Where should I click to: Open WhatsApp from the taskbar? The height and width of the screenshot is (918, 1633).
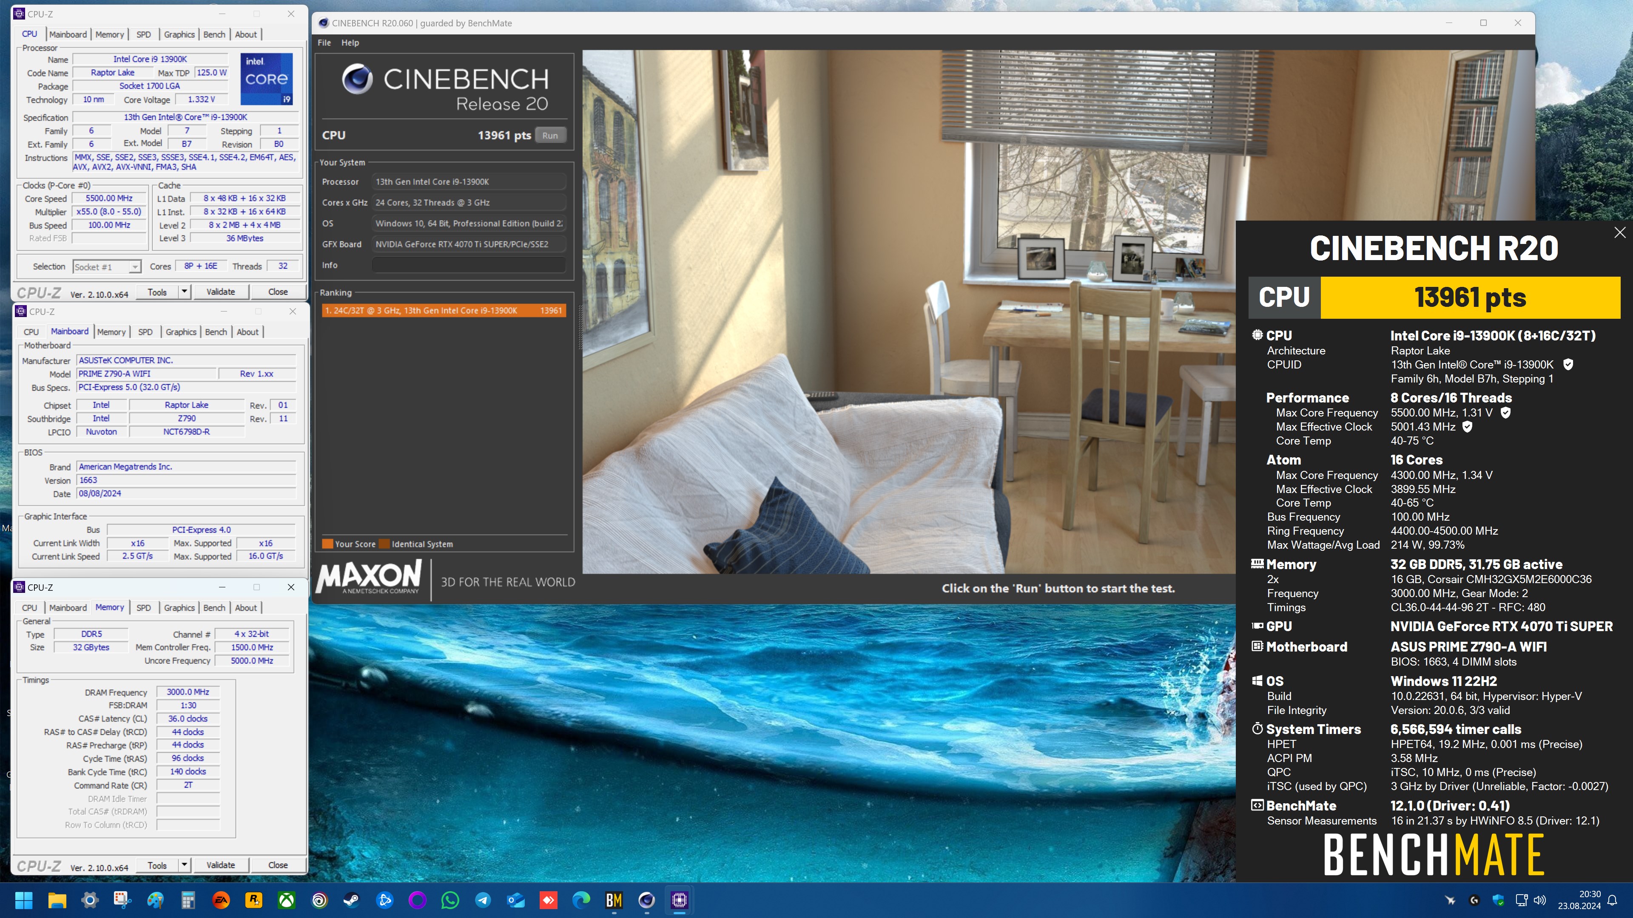click(450, 900)
